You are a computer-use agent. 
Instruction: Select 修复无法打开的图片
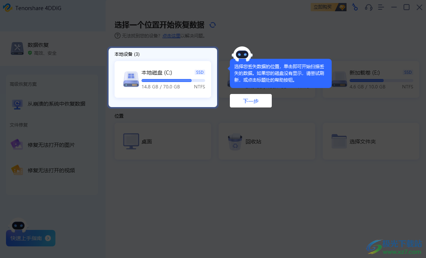(x=52, y=145)
